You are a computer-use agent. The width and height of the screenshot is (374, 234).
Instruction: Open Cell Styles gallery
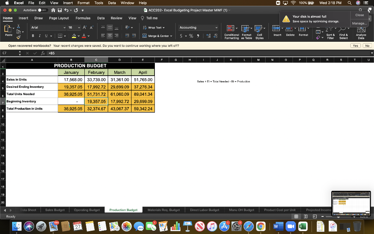click(x=259, y=32)
